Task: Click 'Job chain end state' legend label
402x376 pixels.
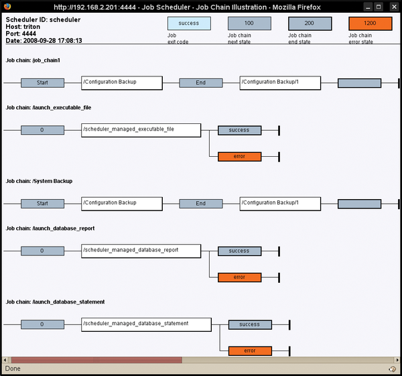Action: (299, 39)
